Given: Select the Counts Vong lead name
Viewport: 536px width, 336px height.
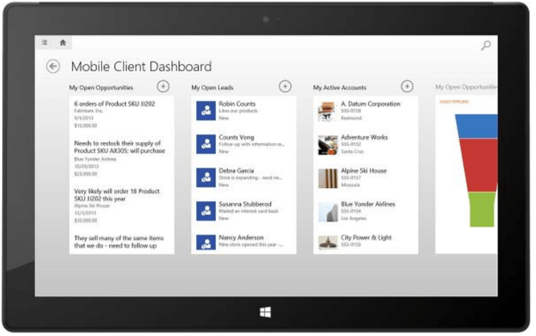Looking at the screenshot, I should (236, 137).
